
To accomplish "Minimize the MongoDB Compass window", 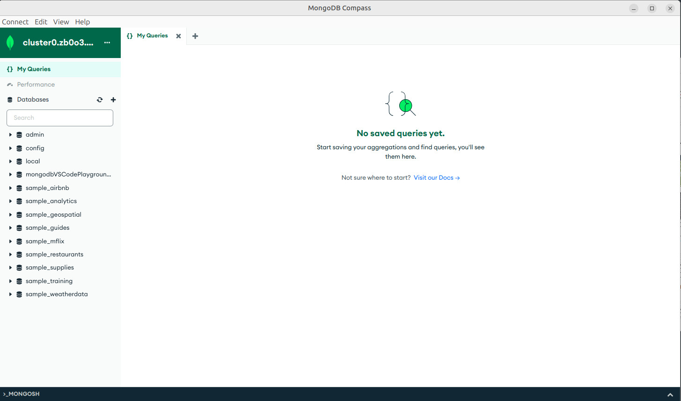I will [x=634, y=8].
